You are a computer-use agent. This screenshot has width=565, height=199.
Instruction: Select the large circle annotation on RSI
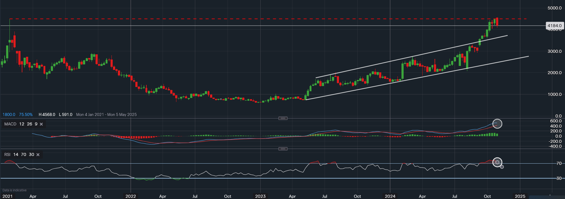[x=497, y=162]
